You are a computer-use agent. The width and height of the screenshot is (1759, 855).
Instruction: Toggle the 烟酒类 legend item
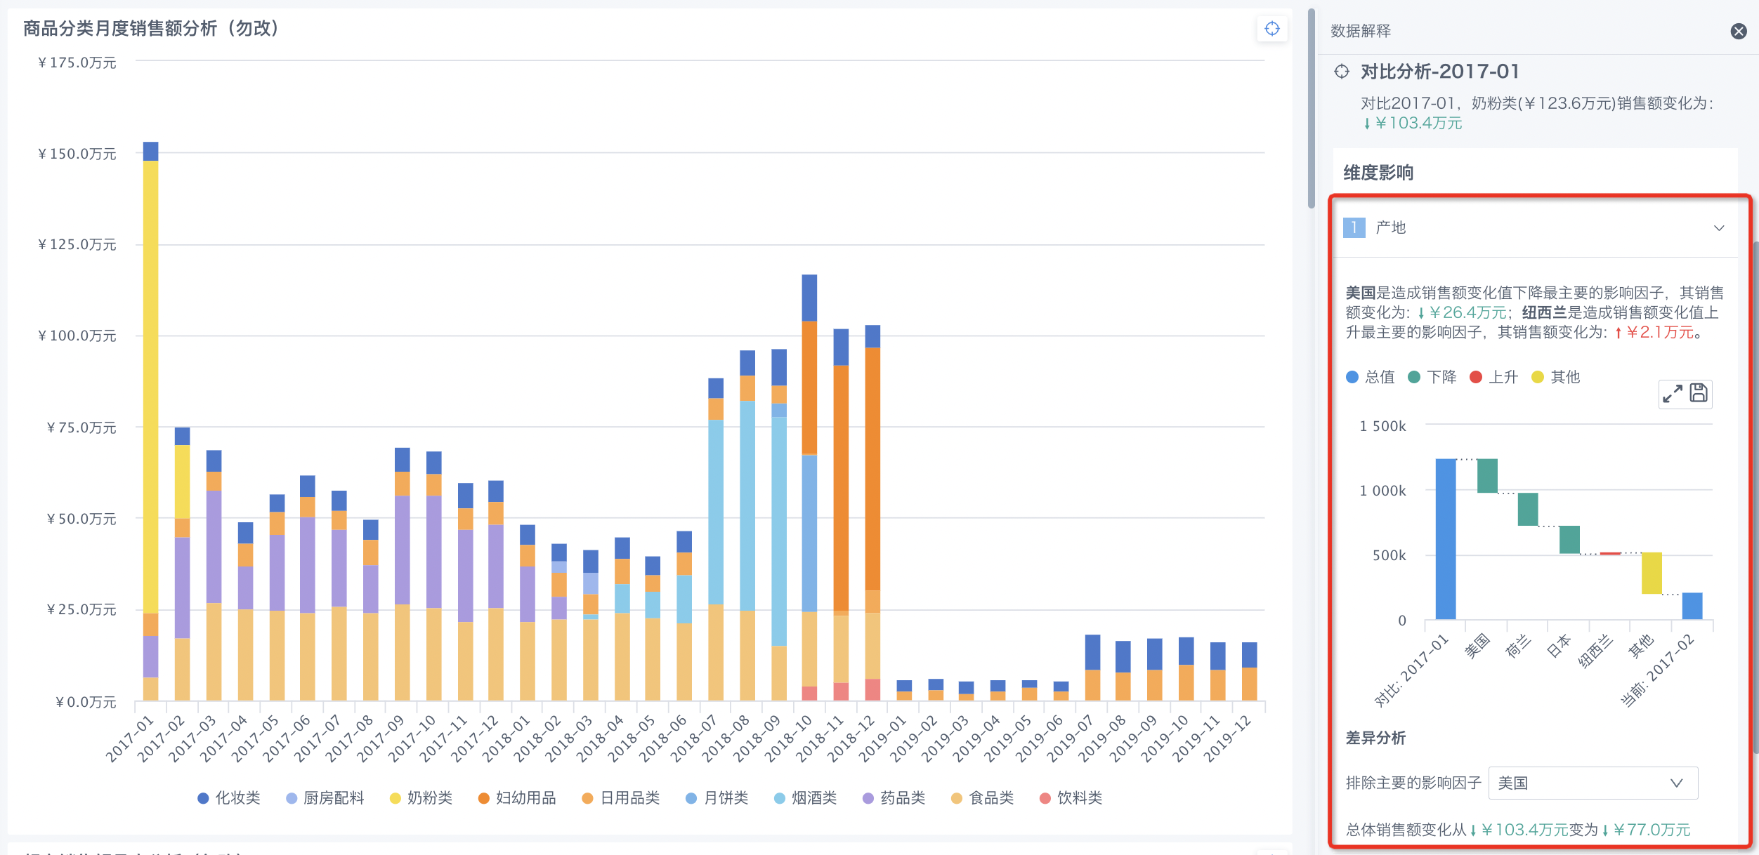pos(805,797)
